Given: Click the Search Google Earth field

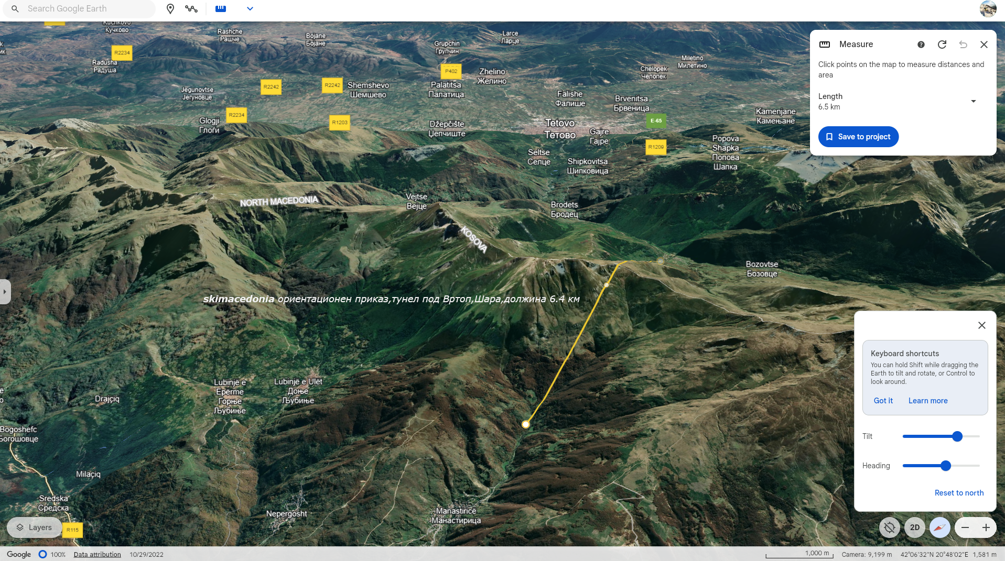Looking at the screenshot, I should click(x=84, y=9).
